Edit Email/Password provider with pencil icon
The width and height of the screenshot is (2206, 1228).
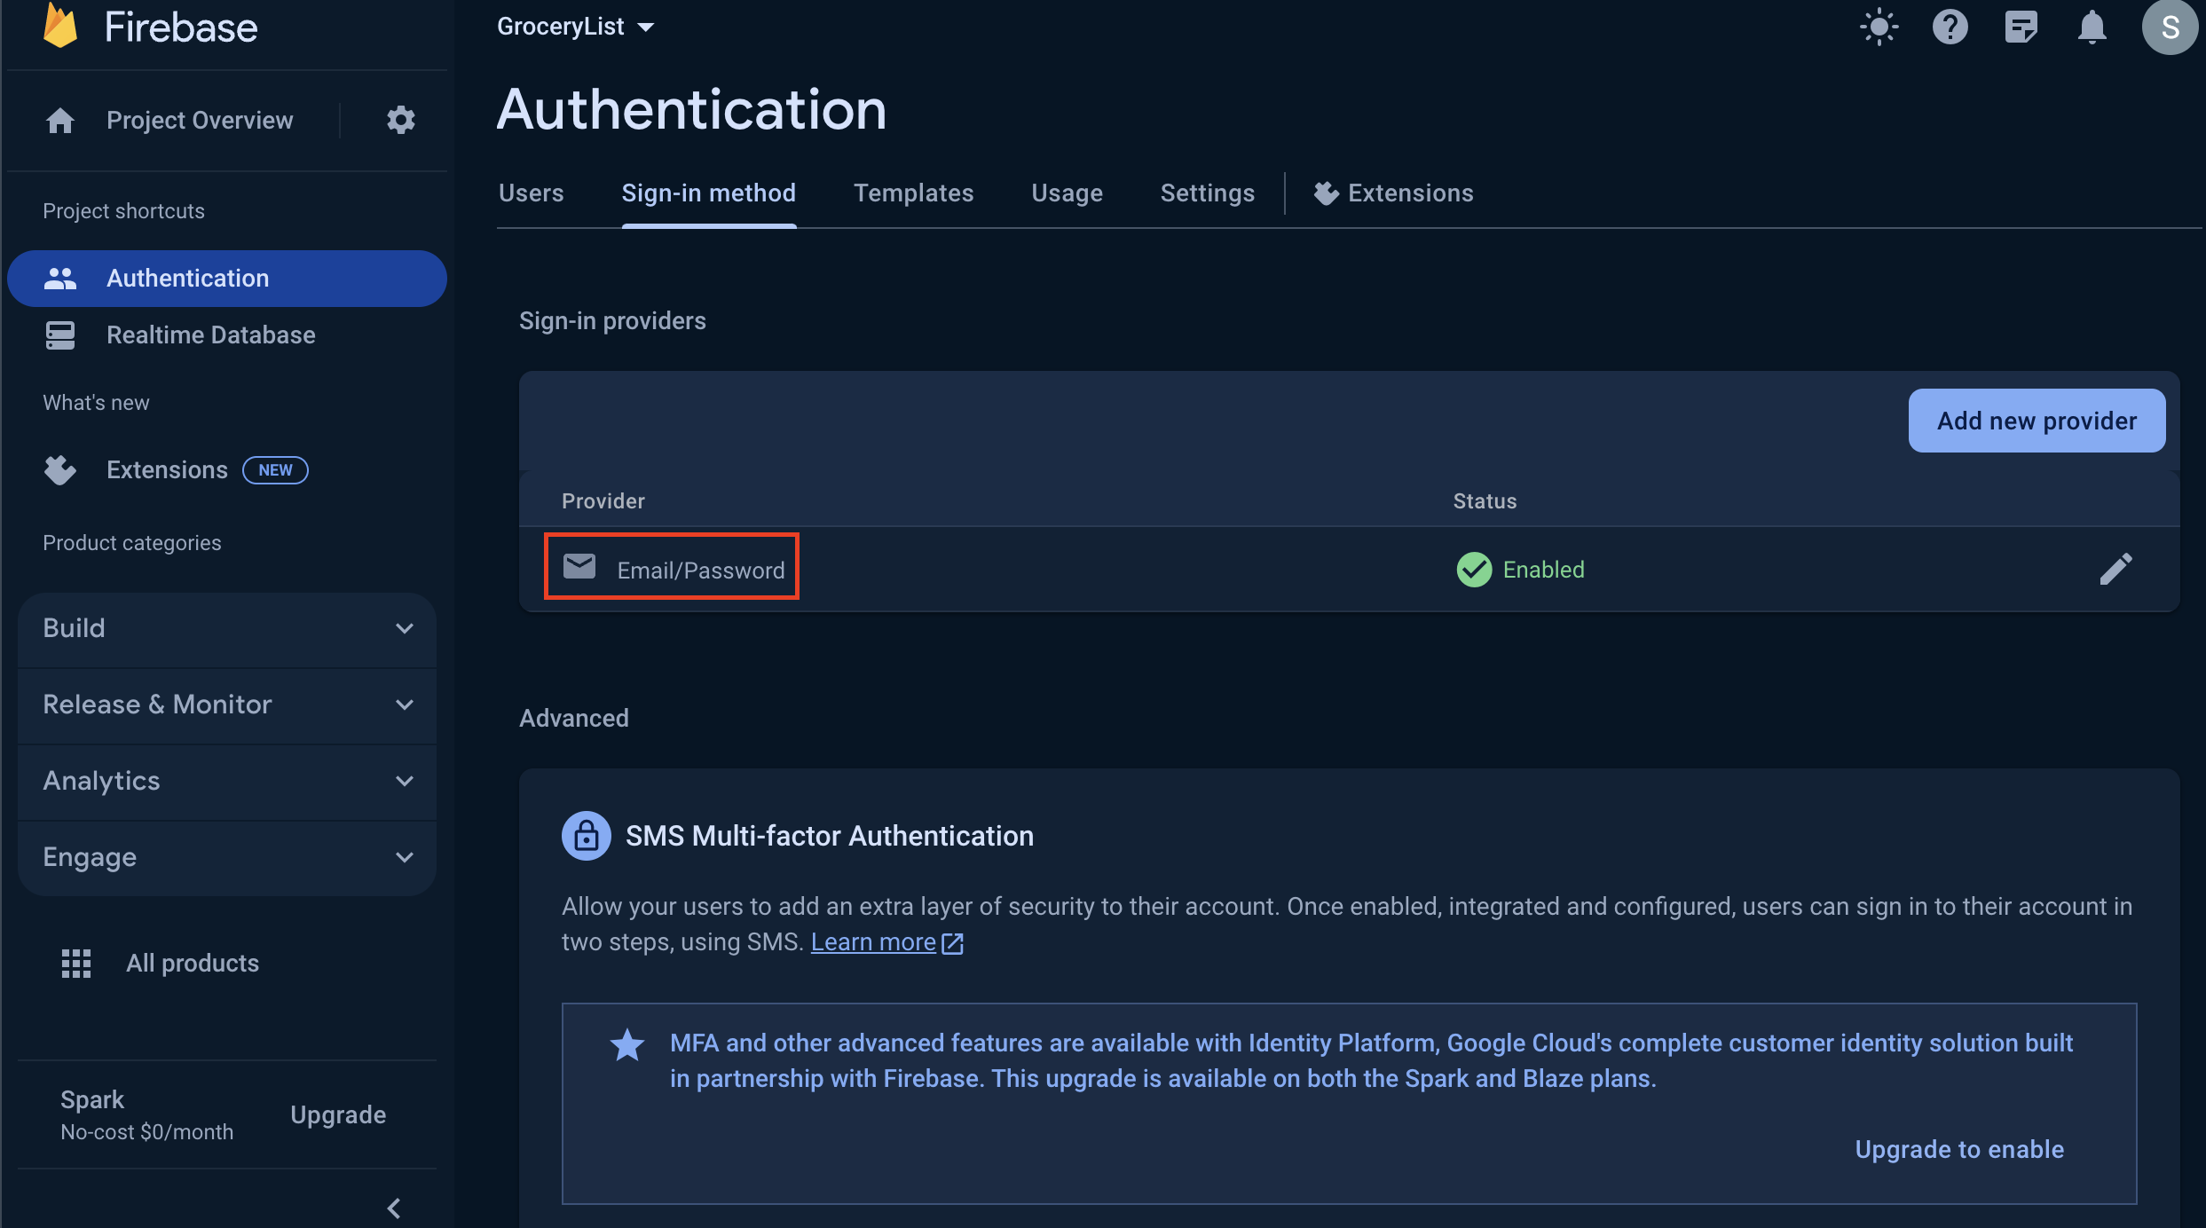[x=2115, y=569]
